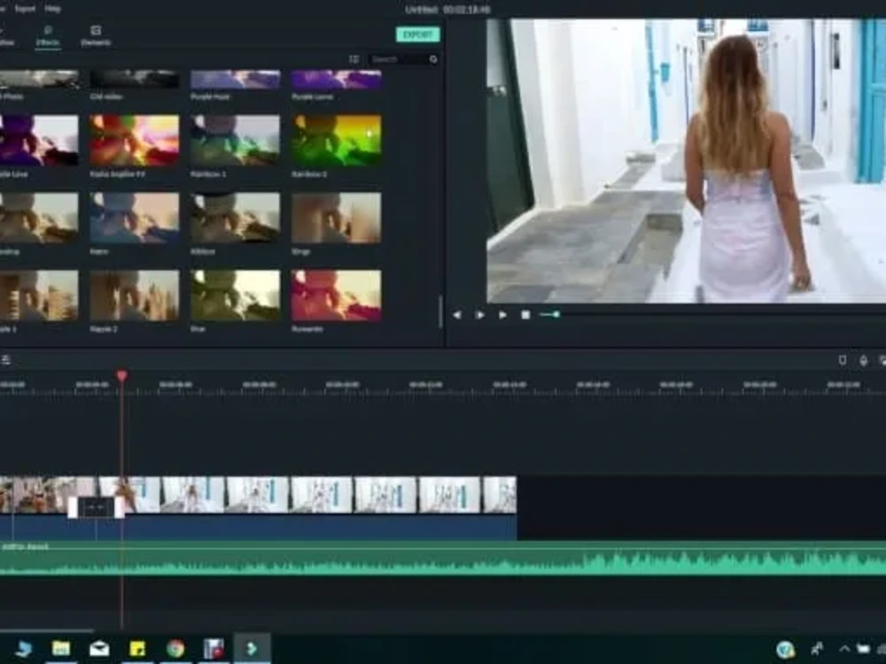Click the search magnifier icon
The height and width of the screenshot is (664, 886).
click(433, 59)
